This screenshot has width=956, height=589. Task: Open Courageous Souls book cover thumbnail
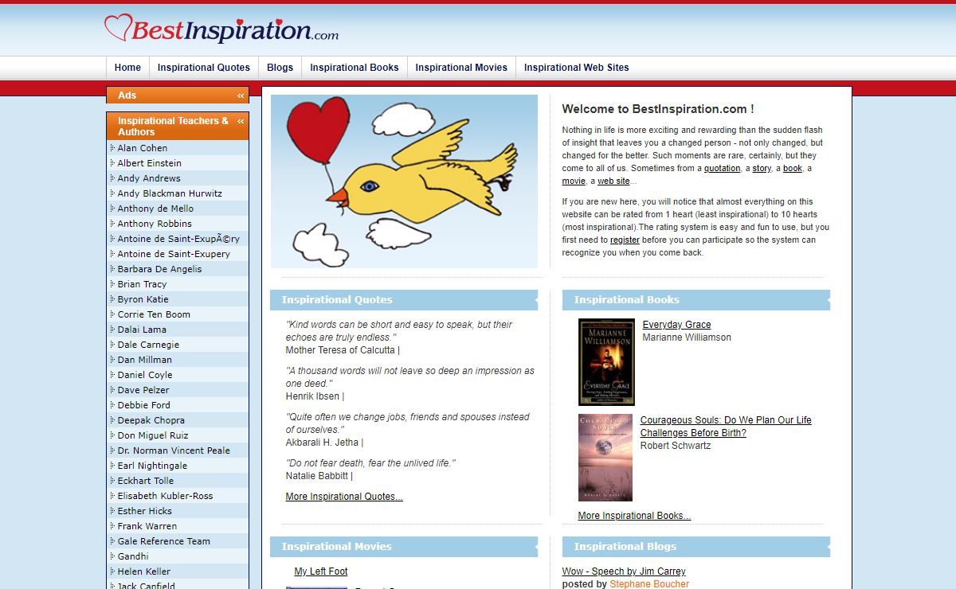click(x=605, y=458)
